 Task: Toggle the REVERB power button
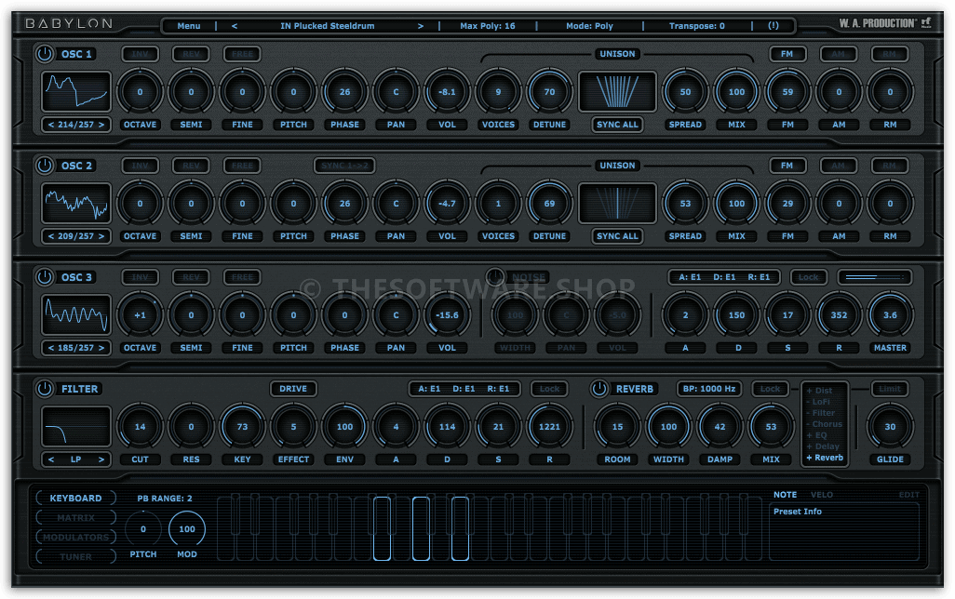tap(599, 389)
